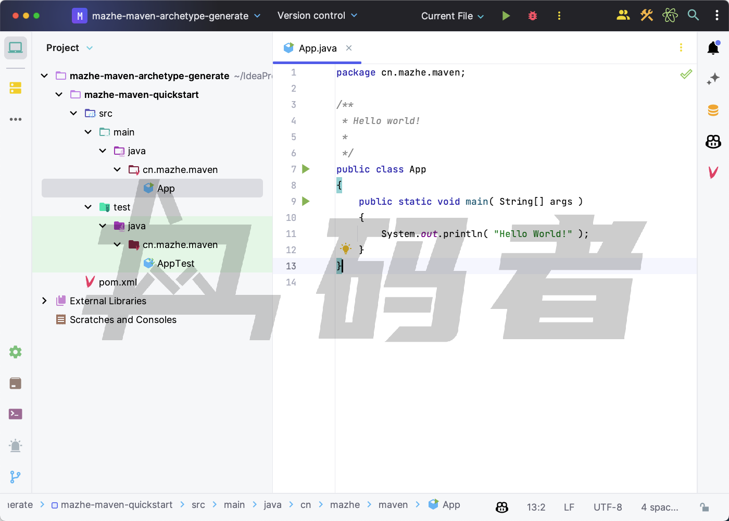Select AppTest in the project tree

pos(175,263)
